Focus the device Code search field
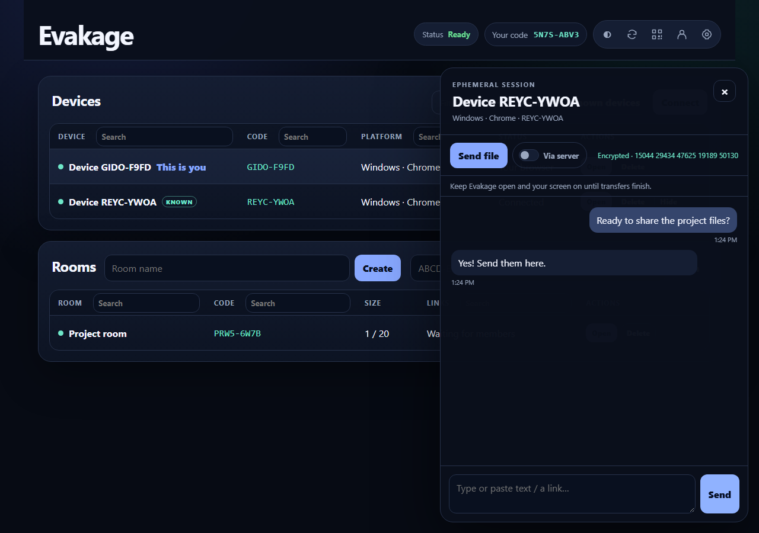Image resolution: width=759 pixels, height=533 pixels. pyautogui.click(x=312, y=137)
